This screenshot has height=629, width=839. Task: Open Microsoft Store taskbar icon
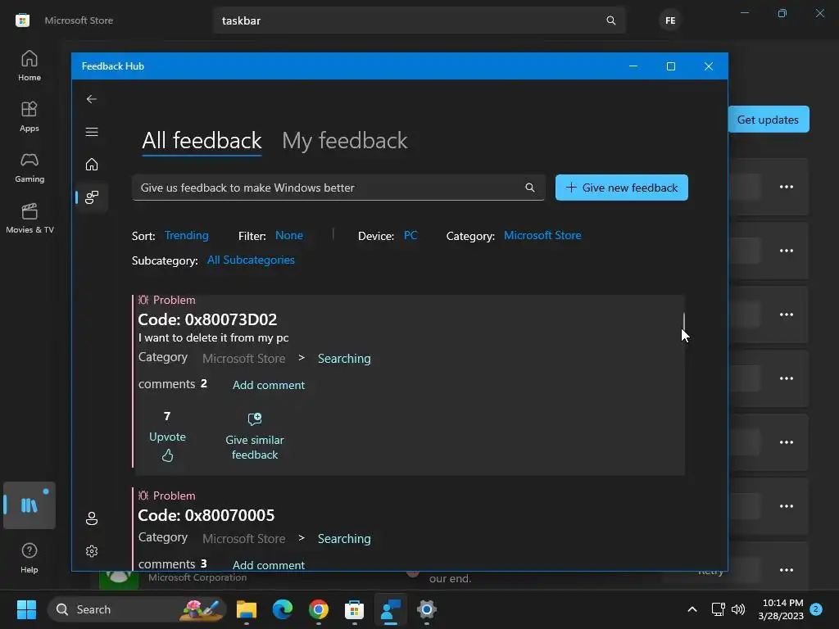354,609
